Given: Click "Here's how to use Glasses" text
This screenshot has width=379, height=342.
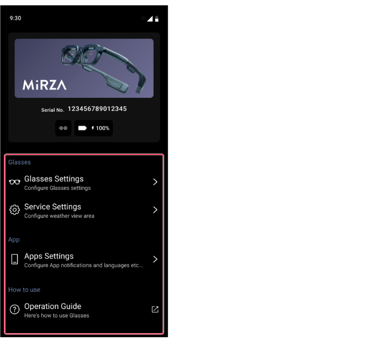Looking at the screenshot, I should [x=57, y=315].
